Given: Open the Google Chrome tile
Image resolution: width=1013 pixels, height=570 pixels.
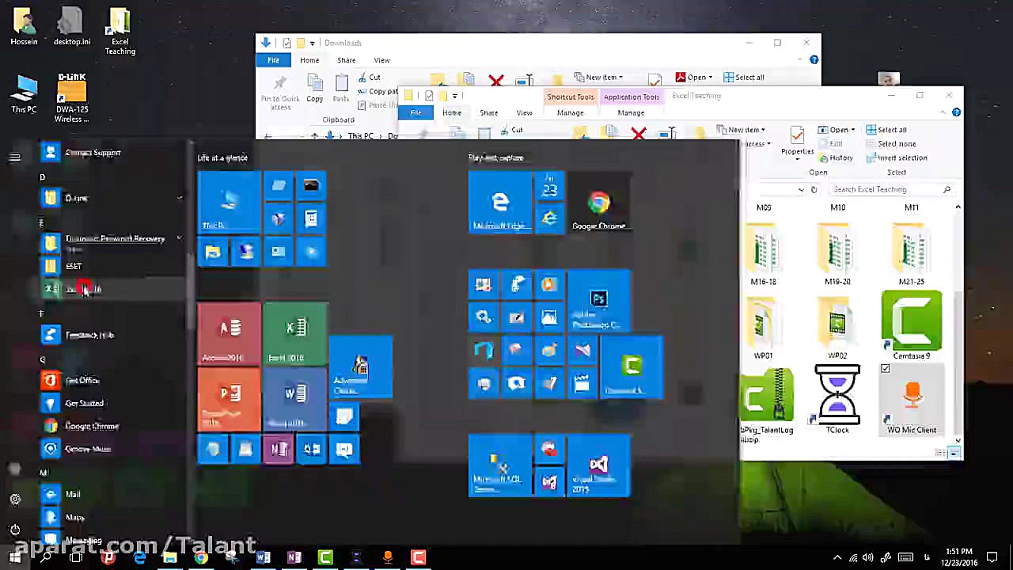Looking at the screenshot, I should click(x=599, y=203).
